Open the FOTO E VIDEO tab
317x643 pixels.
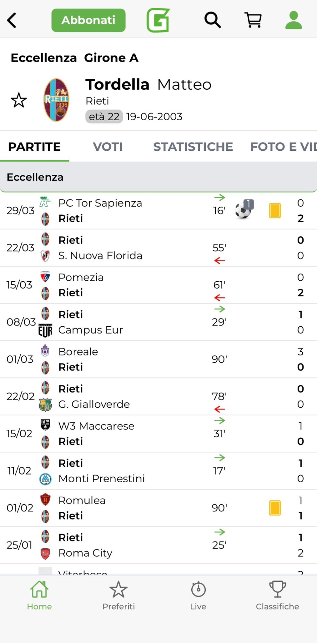[x=283, y=147]
